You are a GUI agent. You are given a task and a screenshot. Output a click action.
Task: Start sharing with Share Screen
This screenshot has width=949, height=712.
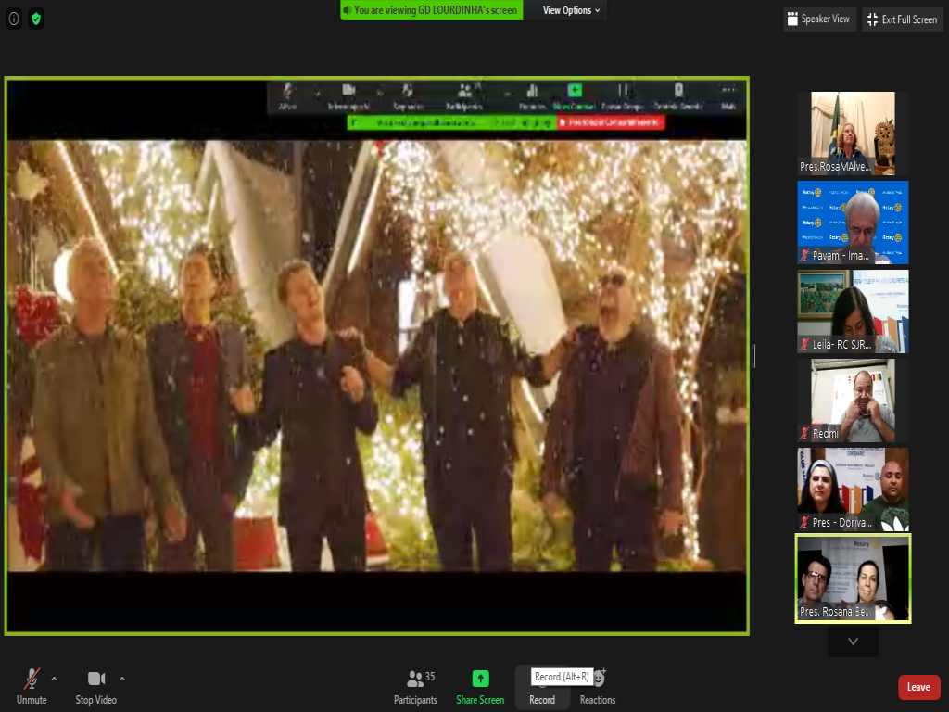[480, 687]
